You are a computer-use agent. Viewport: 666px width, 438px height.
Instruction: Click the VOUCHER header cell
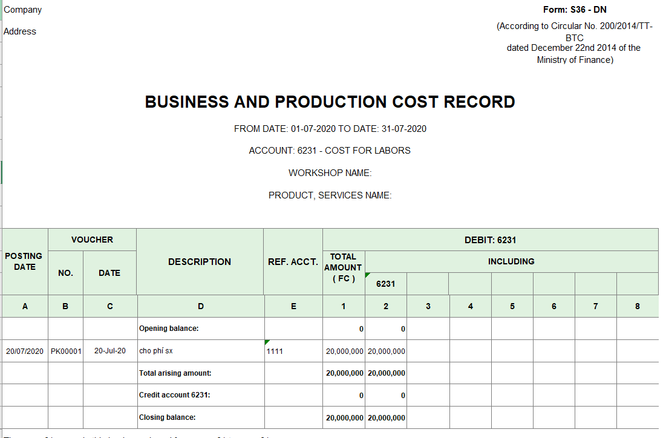[92, 240]
